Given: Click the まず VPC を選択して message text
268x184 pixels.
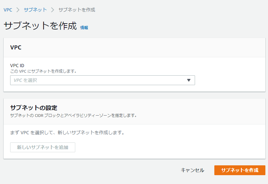Looking at the screenshot, I should tap(67, 133).
